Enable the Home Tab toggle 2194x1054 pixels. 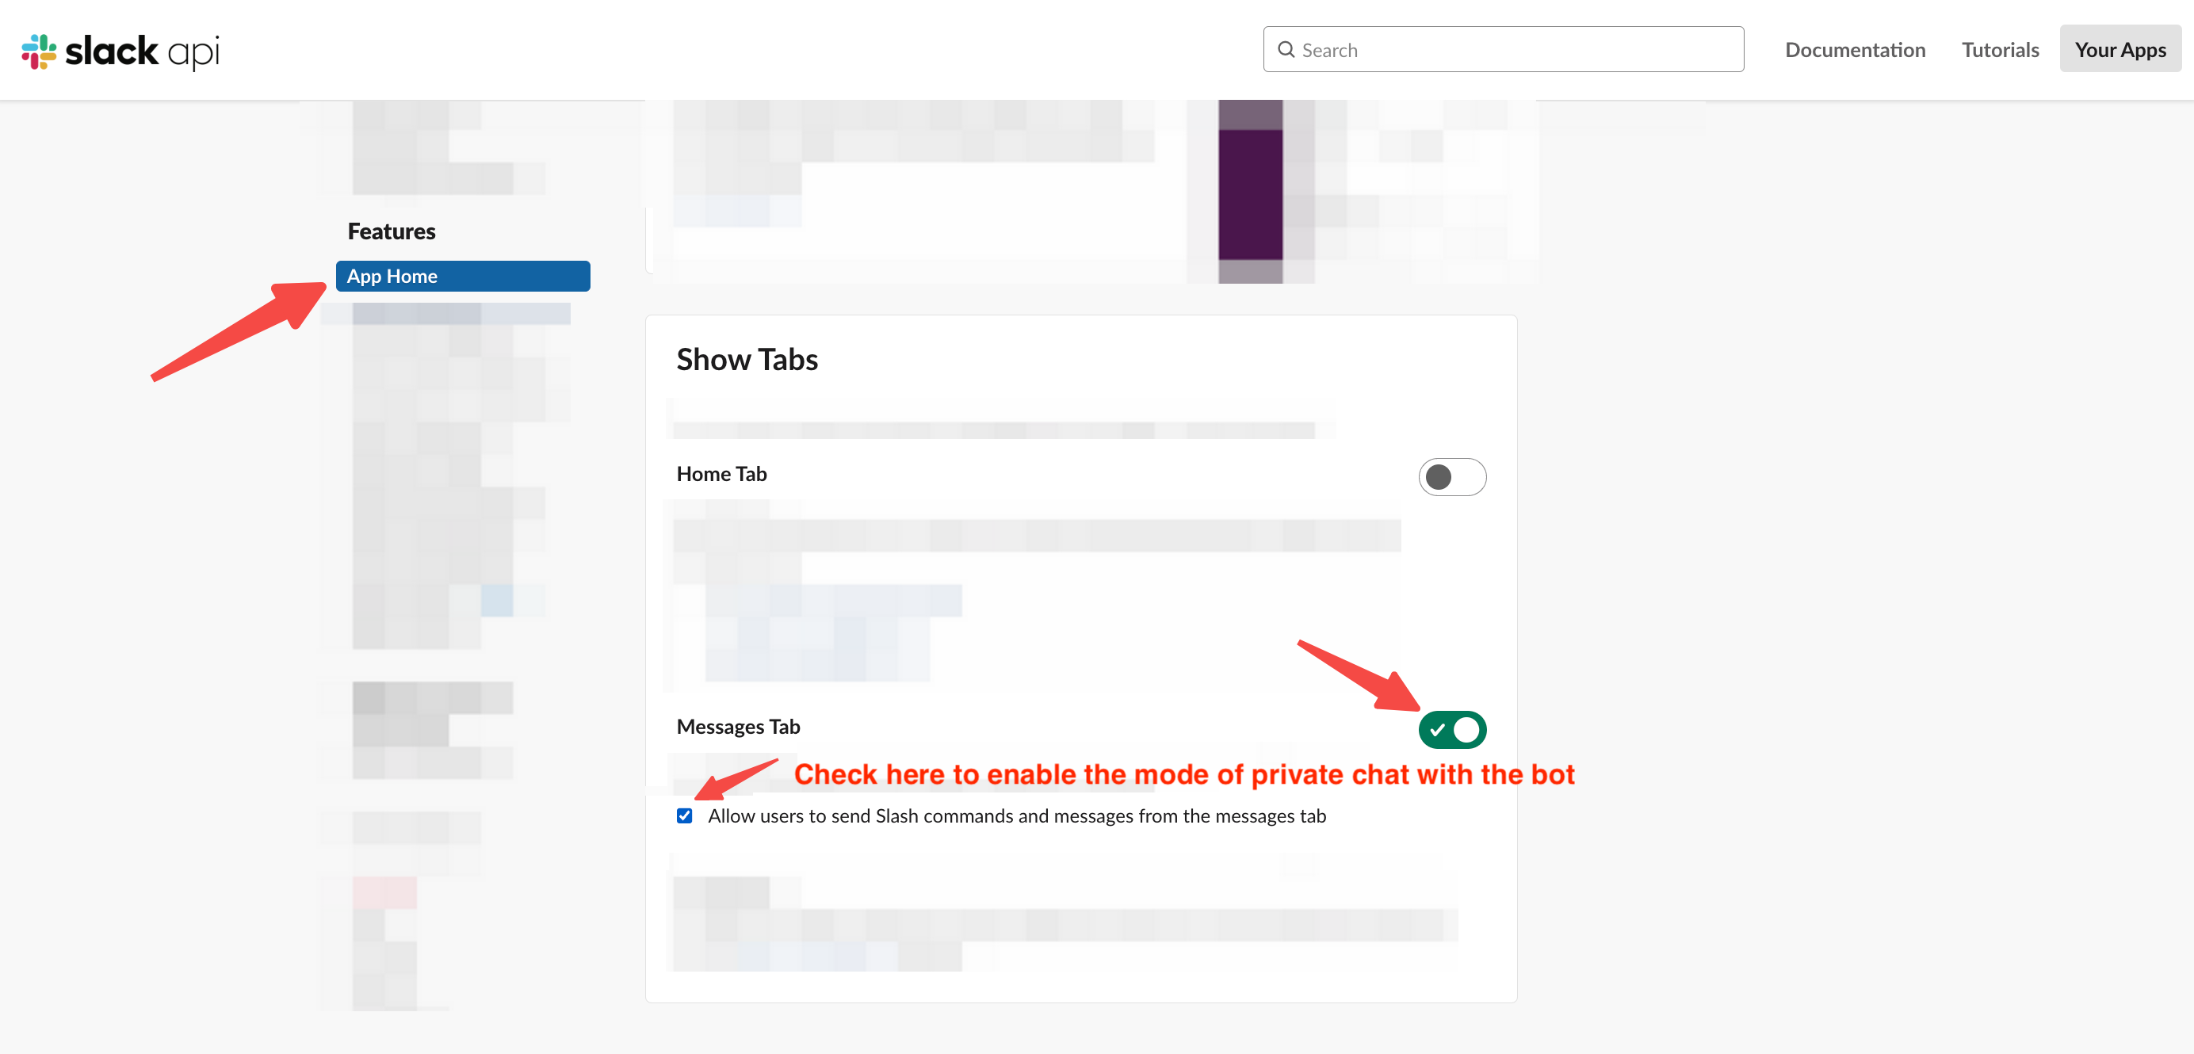click(1452, 477)
